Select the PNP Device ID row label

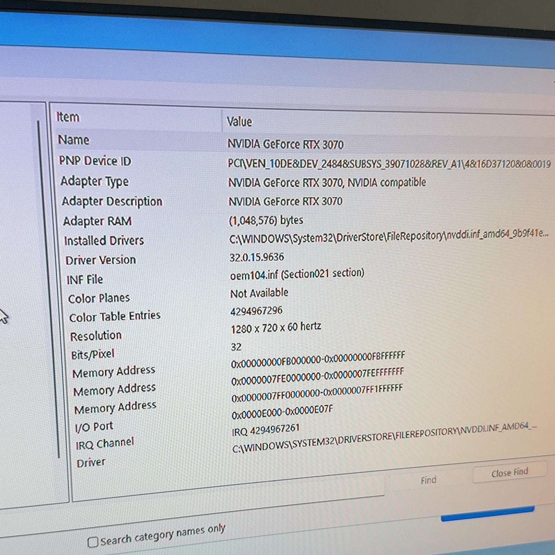click(x=95, y=161)
